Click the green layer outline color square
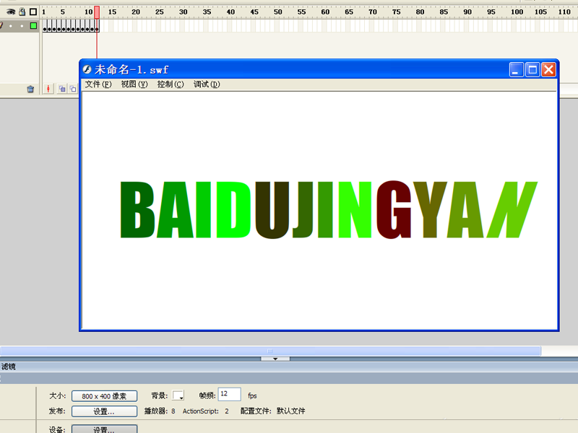The width and height of the screenshot is (578, 433). tap(33, 26)
